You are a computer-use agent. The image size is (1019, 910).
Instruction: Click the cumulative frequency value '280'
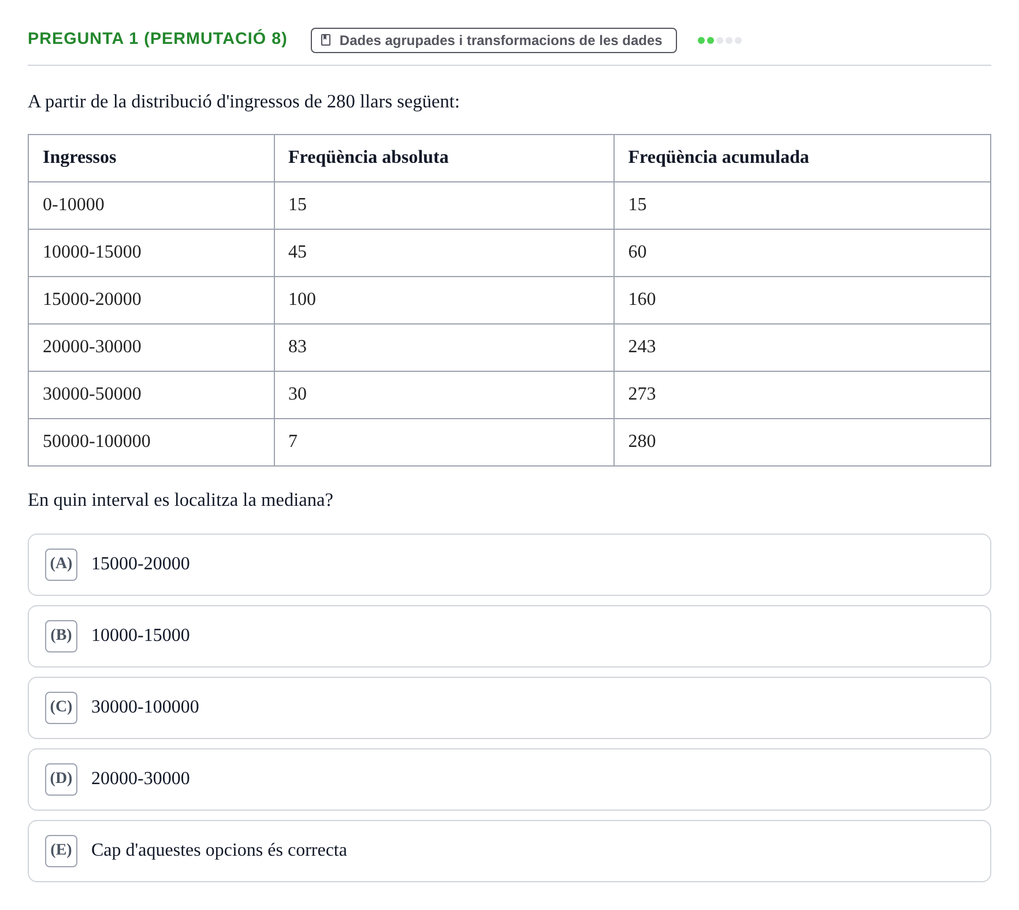point(642,441)
